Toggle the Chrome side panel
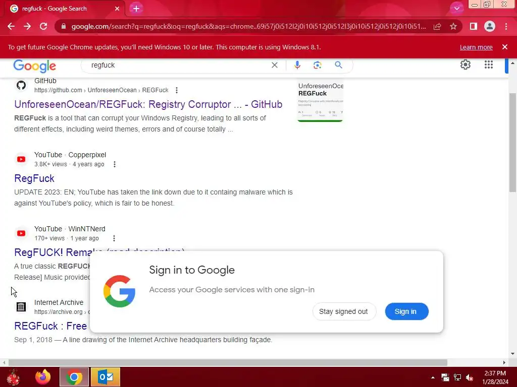This screenshot has width=517, height=387. pos(474,26)
